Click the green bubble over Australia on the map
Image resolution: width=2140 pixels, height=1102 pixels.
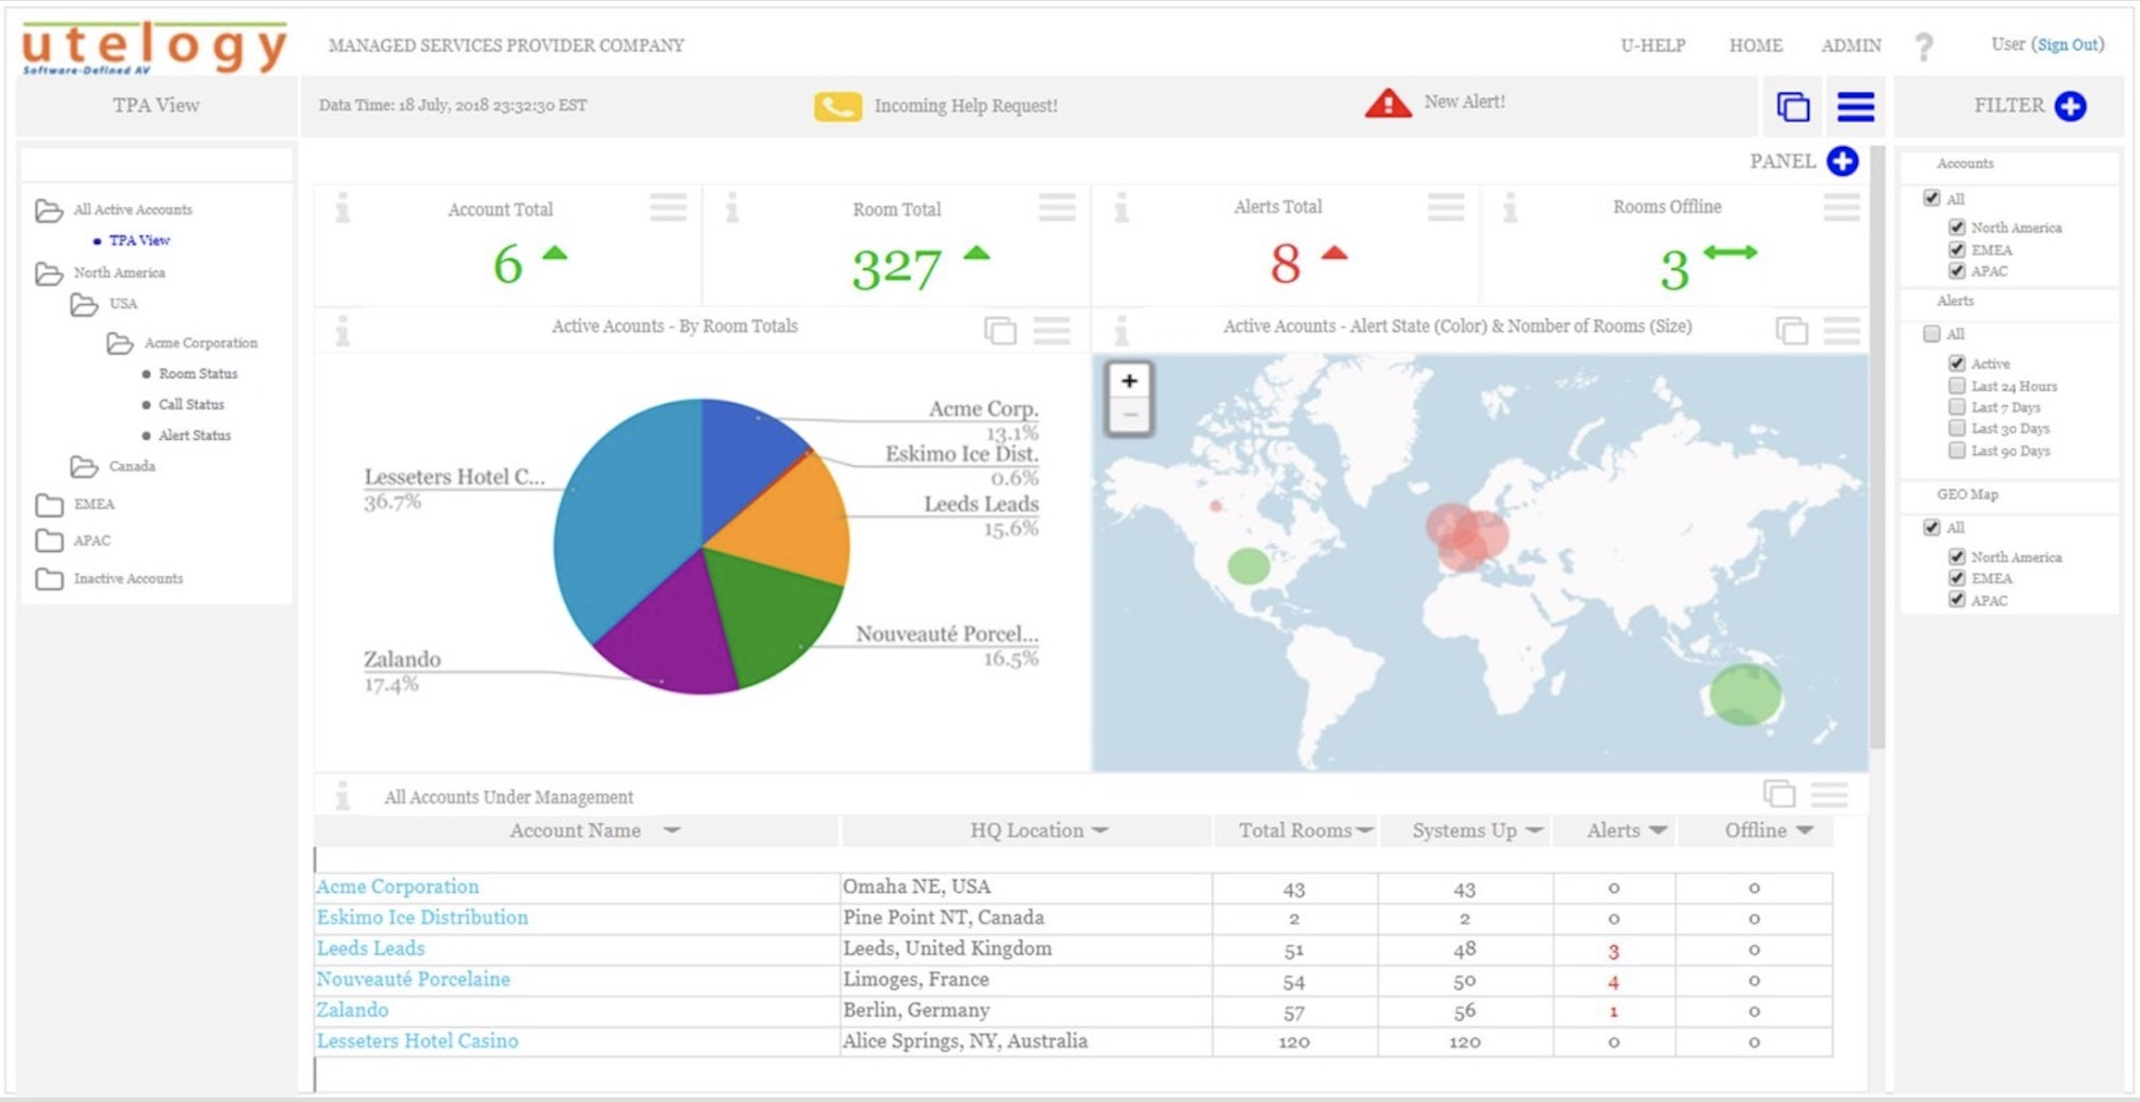click(x=1744, y=694)
